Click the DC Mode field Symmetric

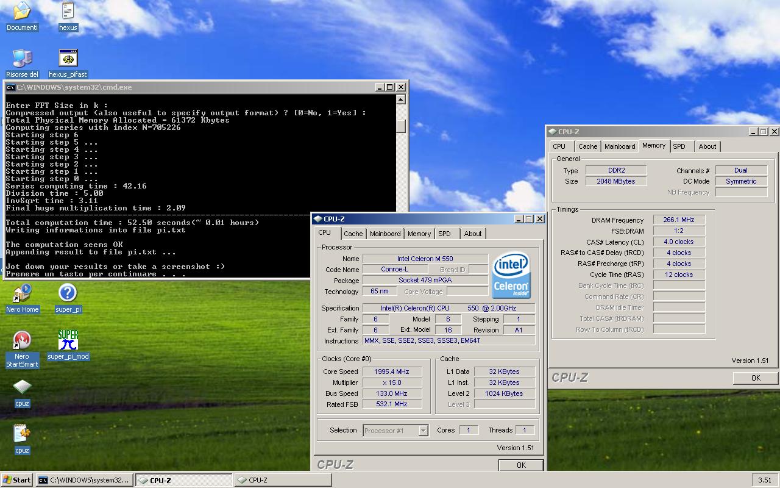click(x=741, y=181)
